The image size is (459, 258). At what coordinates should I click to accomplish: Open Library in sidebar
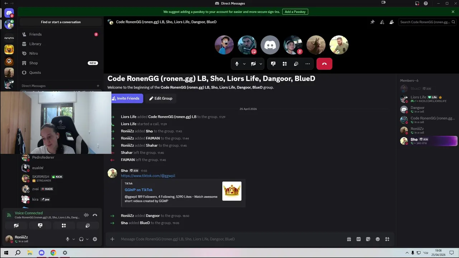point(61,44)
